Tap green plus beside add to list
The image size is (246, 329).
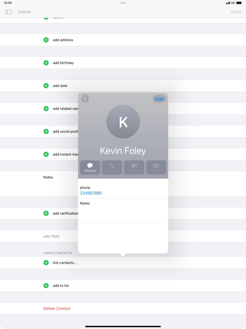pyautogui.click(x=46, y=286)
